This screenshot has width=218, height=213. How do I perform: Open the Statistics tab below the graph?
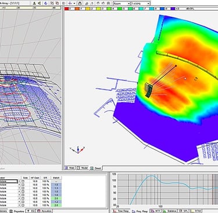click(170, 211)
